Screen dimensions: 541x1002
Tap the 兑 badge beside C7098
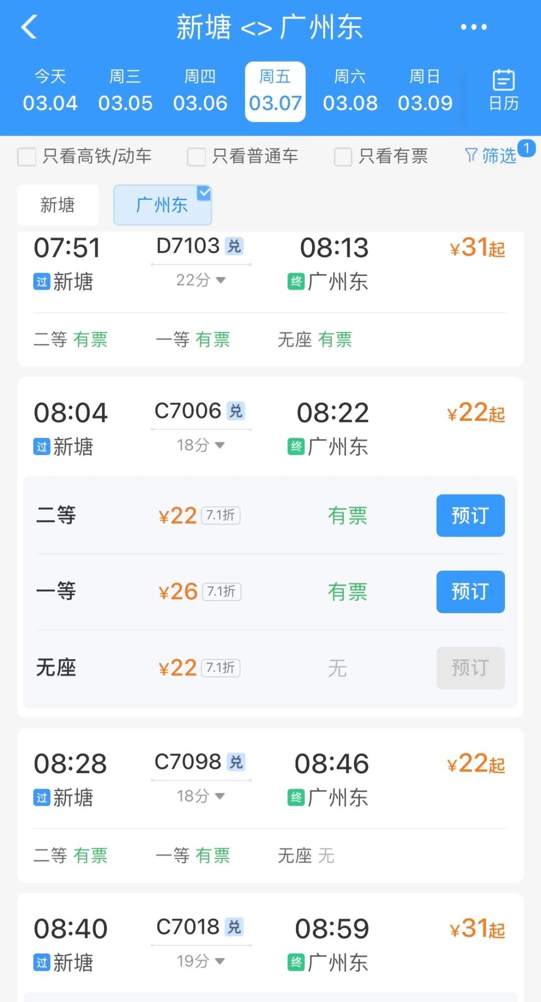(235, 762)
